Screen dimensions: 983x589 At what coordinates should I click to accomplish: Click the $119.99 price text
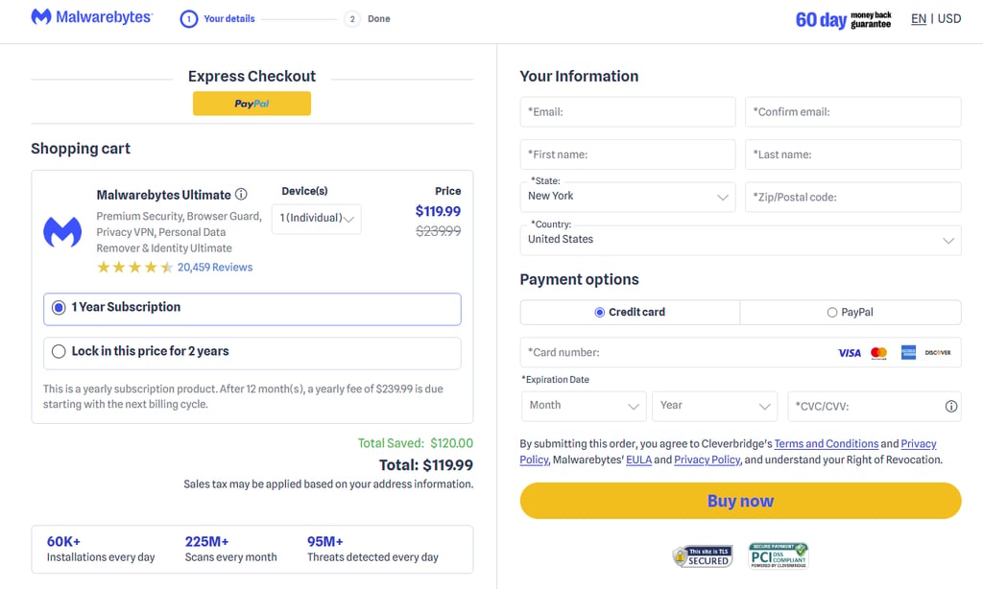[438, 212]
